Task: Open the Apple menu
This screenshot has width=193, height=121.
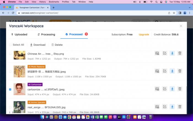Action: point(4,2)
